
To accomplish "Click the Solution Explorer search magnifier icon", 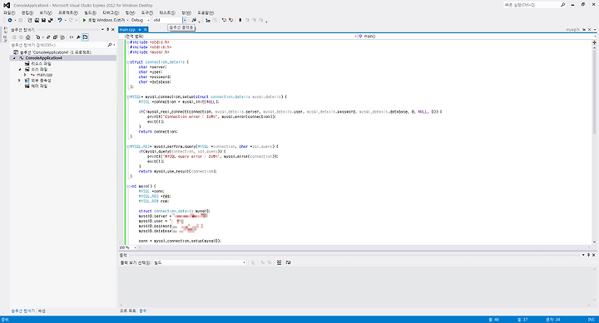I will [x=110, y=45].
